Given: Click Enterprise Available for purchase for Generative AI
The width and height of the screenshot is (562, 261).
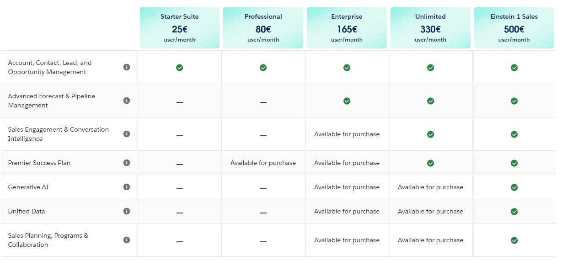Looking at the screenshot, I should tap(347, 187).
